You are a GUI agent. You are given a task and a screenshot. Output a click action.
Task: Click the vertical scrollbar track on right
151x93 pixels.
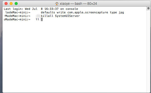[148, 51]
